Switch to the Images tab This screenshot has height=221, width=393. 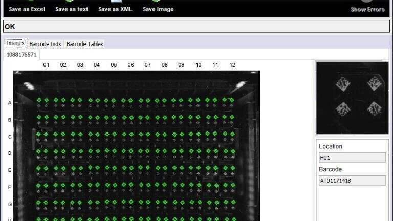pyautogui.click(x=15, y=43)
